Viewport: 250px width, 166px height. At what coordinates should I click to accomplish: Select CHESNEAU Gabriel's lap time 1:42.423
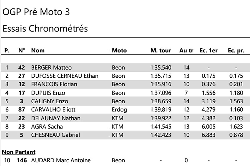click(161, 135)
